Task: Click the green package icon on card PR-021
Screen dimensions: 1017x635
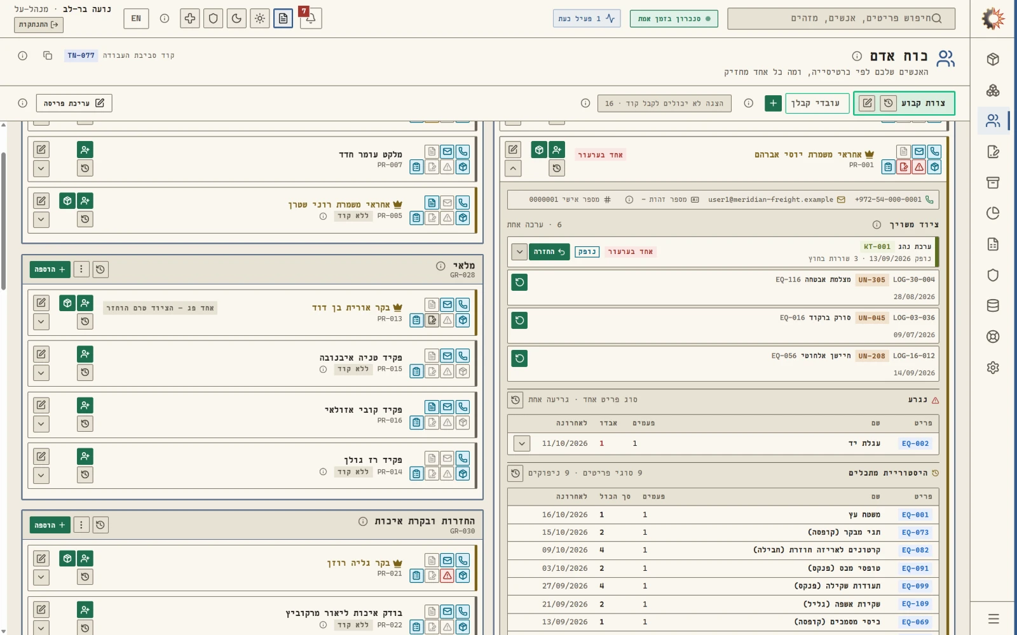Action: click(67, 559)
